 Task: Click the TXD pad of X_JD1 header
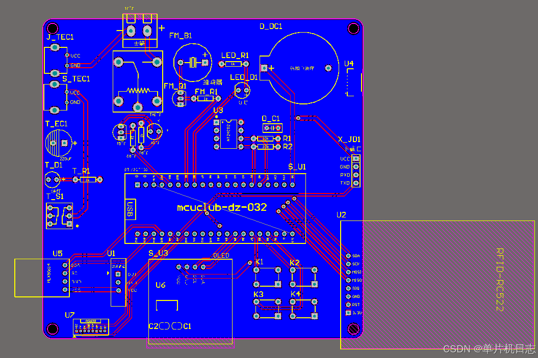coord(356,183)
